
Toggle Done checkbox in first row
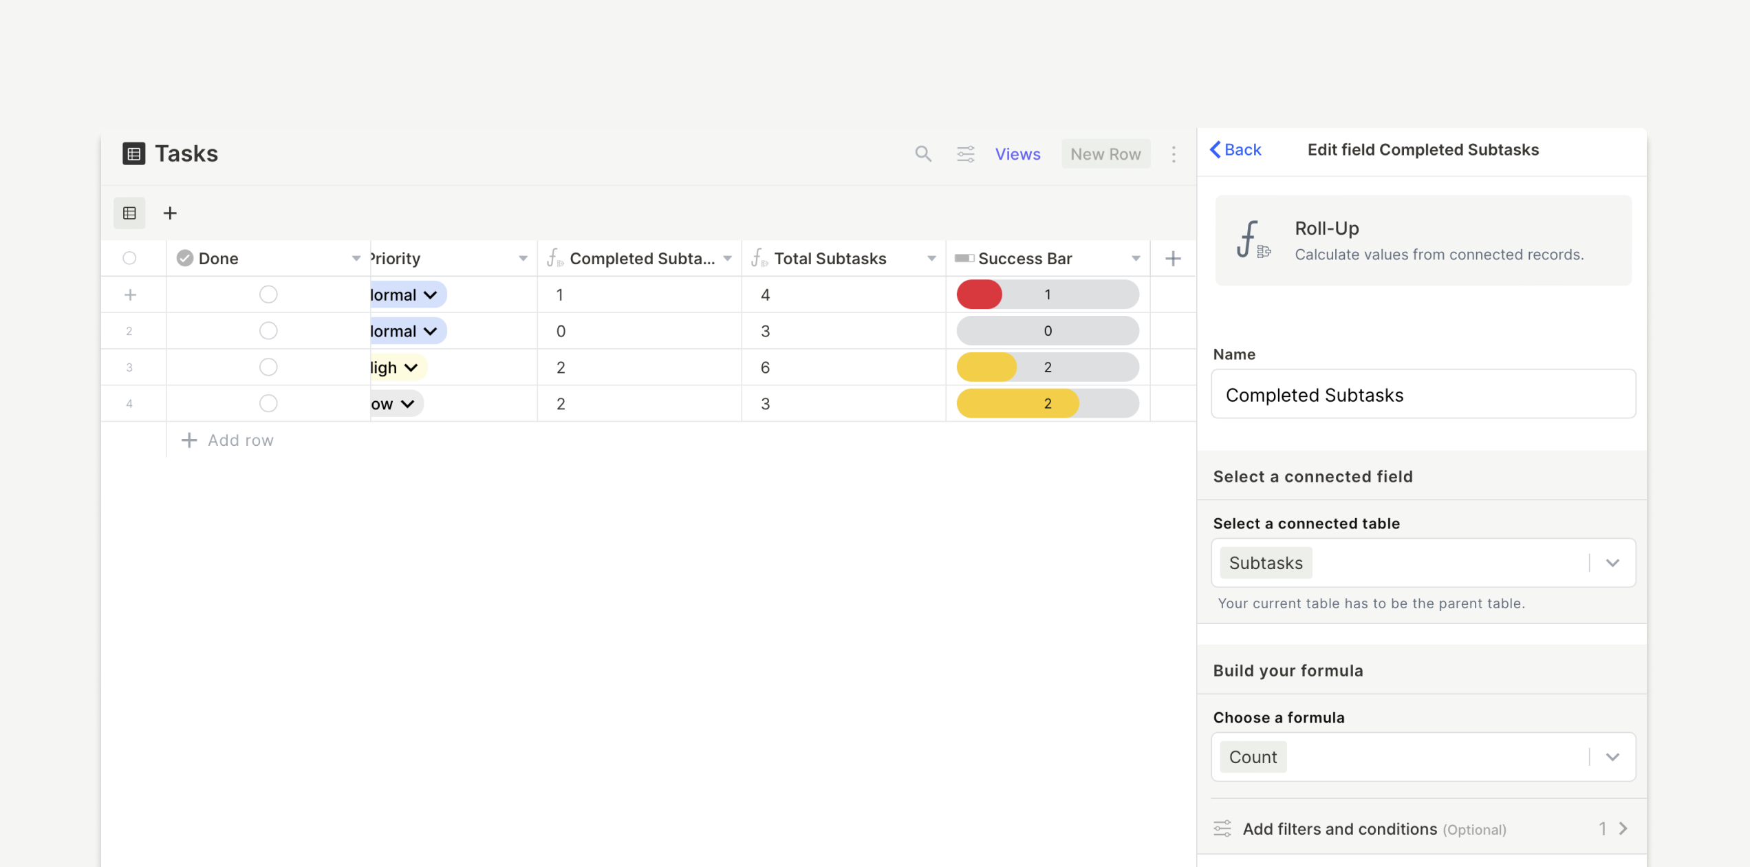tap(268, 295)
